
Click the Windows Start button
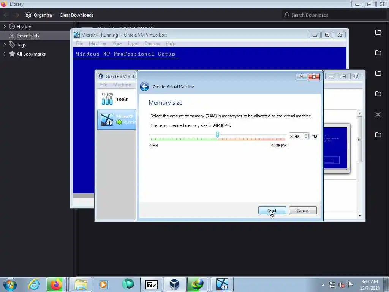coord(10,284)
